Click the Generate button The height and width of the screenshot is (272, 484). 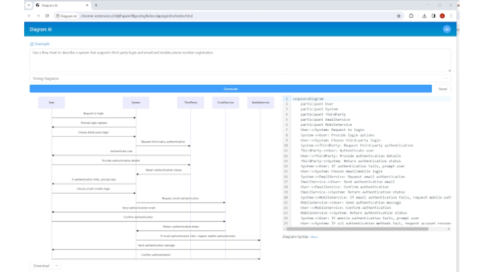coord(230,89)
